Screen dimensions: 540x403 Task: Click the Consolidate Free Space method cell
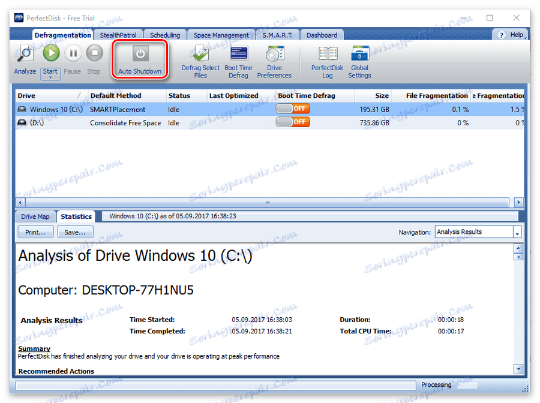(x=125, y=123)
